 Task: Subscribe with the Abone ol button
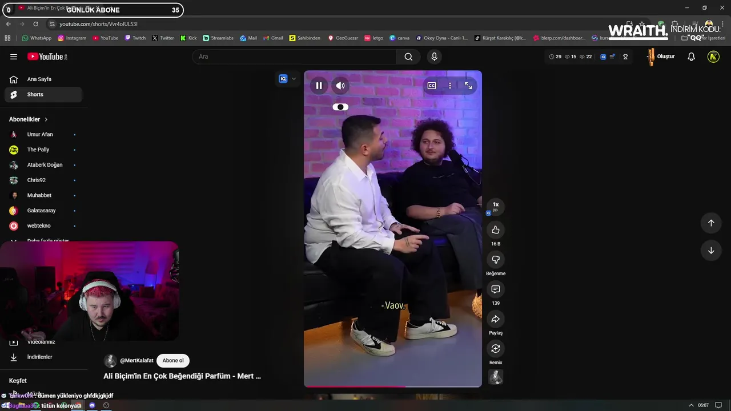point(173,361)
